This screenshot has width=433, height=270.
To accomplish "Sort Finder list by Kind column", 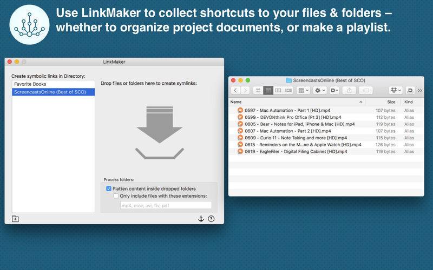I will point(409,102).
